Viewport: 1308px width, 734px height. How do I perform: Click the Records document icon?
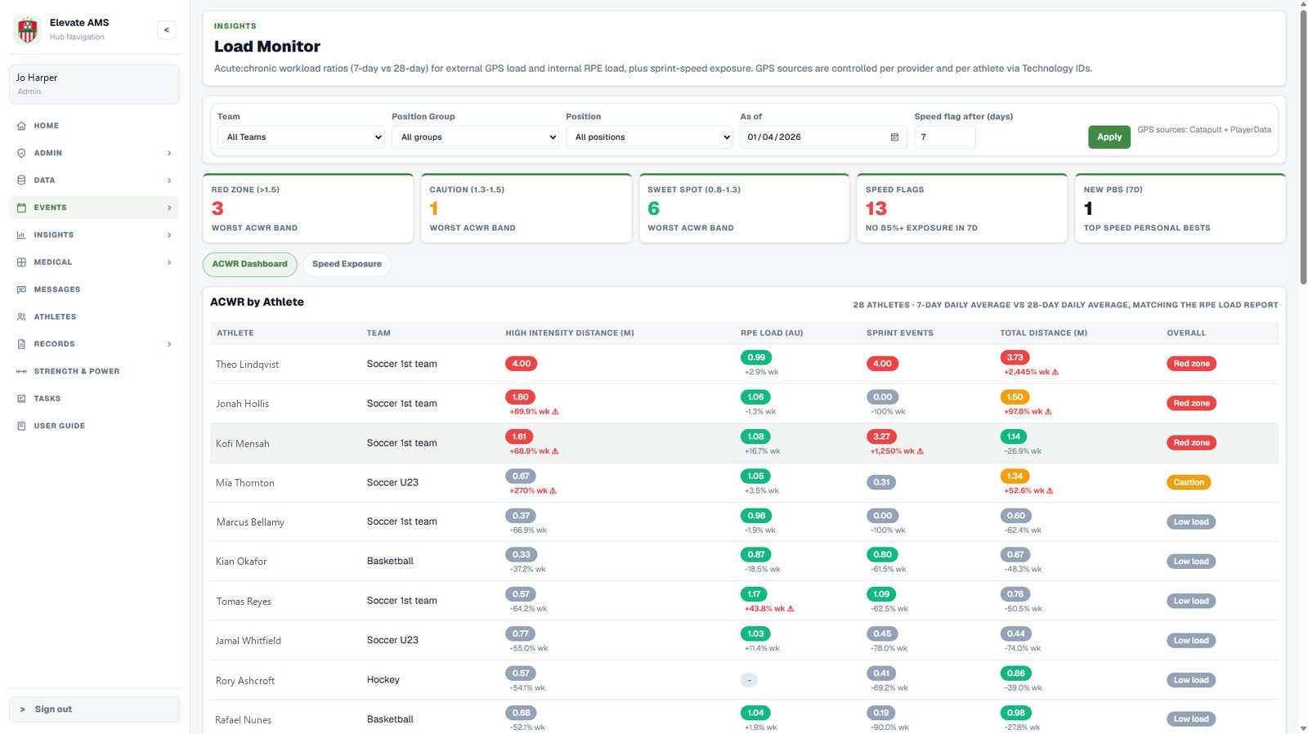(x=21, y=344)
